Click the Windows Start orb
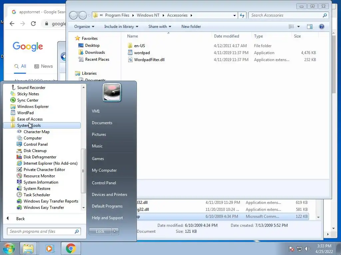 click(9, 248)
